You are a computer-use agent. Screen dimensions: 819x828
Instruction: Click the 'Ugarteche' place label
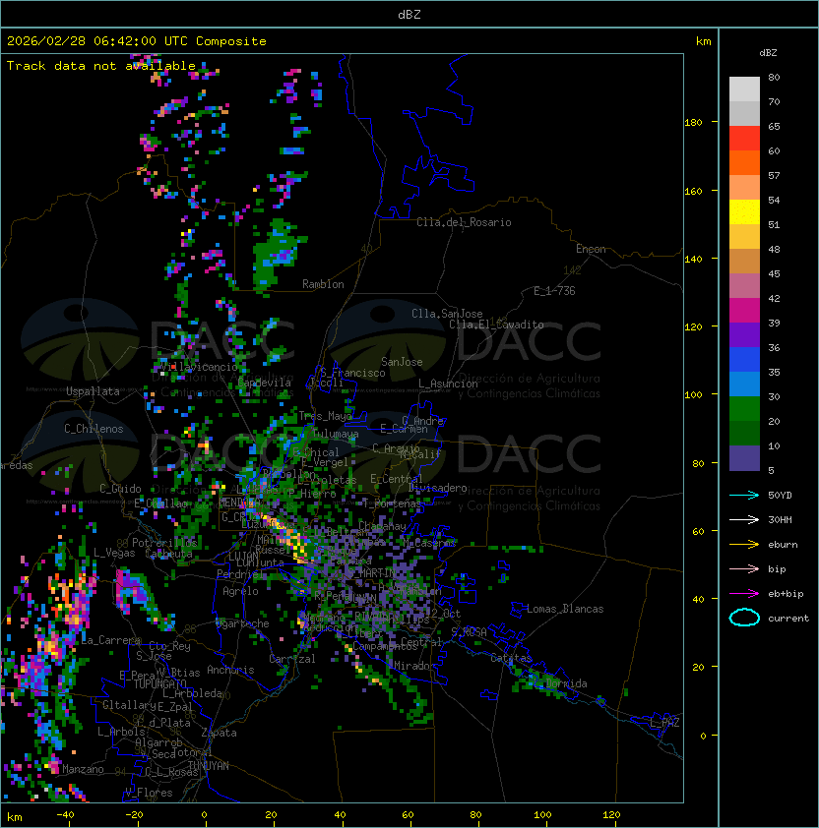pos(243,623)
